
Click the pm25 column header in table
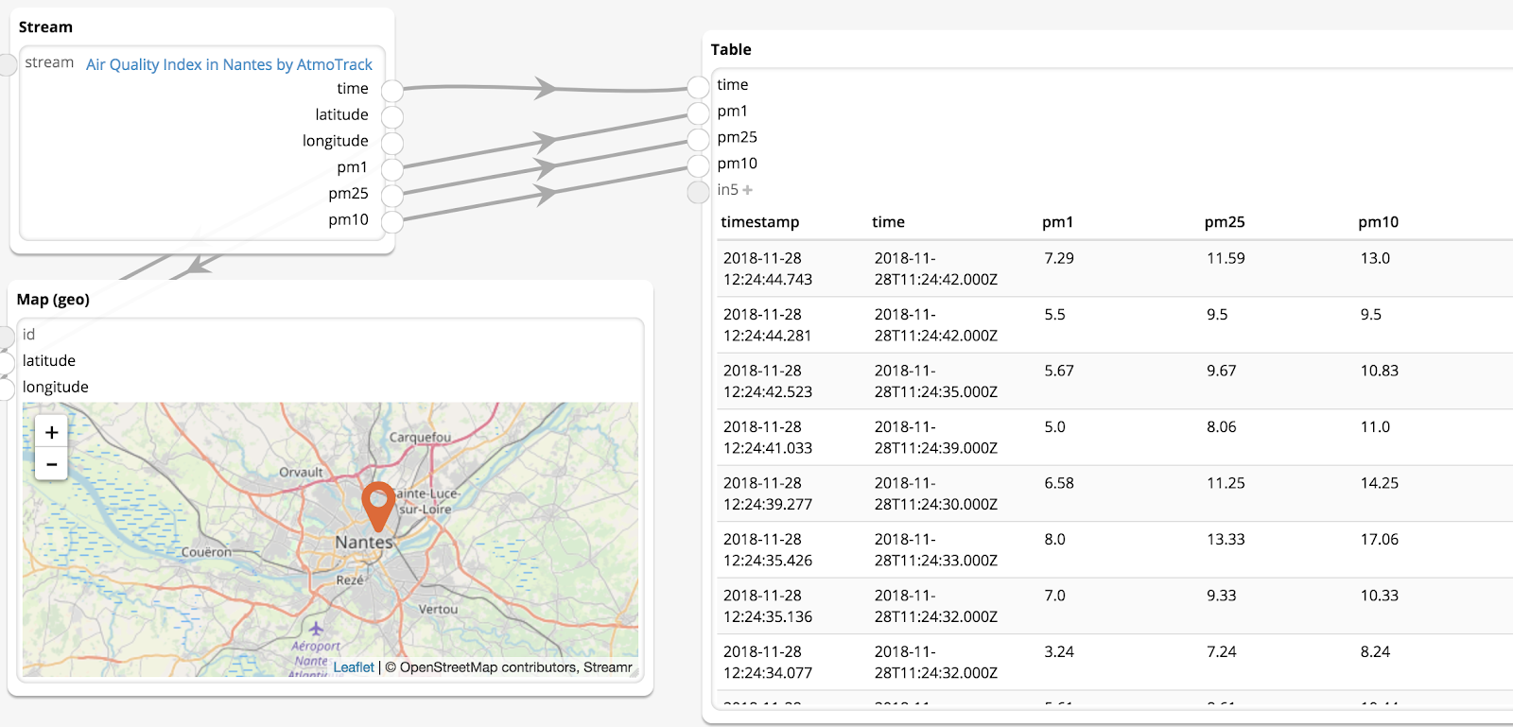pos(1225,222)
